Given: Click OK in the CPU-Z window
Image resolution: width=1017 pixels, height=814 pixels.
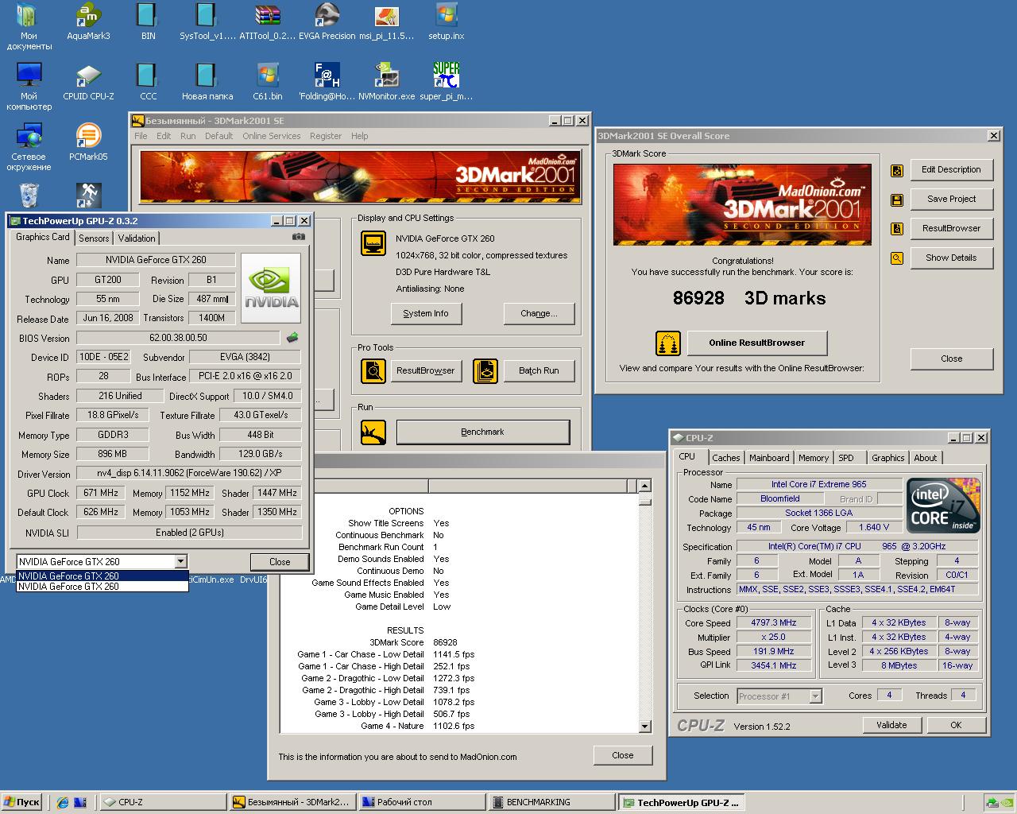Looking at the screenshot, I should pyautogui.click(x=956, y=725).
